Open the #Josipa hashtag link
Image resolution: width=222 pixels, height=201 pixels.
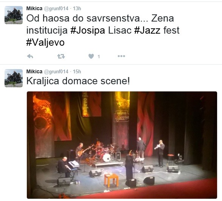(x=88, y=30)
